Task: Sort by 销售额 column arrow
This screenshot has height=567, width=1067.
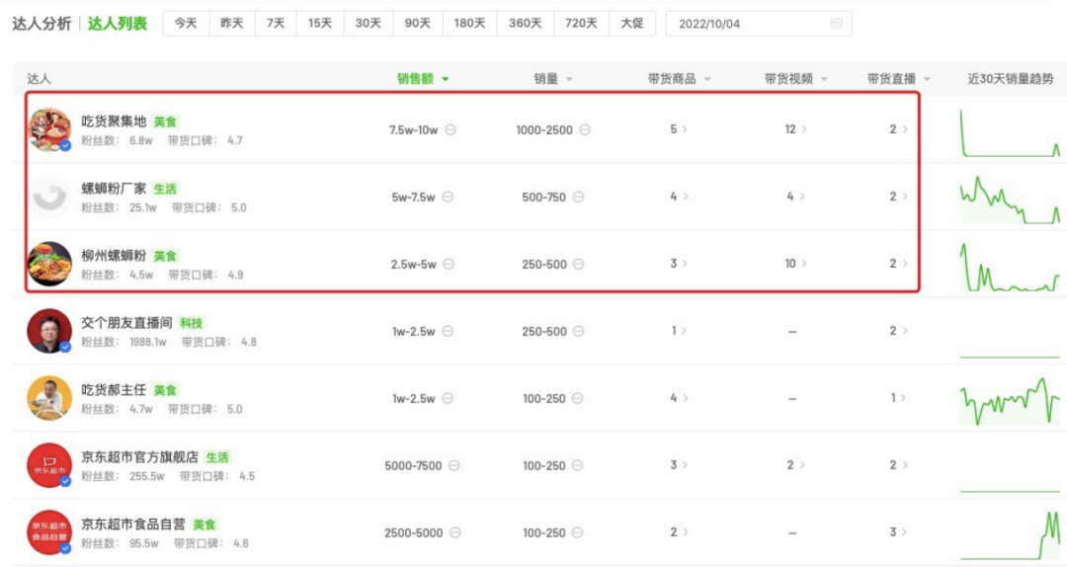Action: click(x=446, y=79)
